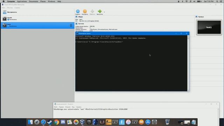Click the command prompt scrollbar down arrow

coord(188,90)
